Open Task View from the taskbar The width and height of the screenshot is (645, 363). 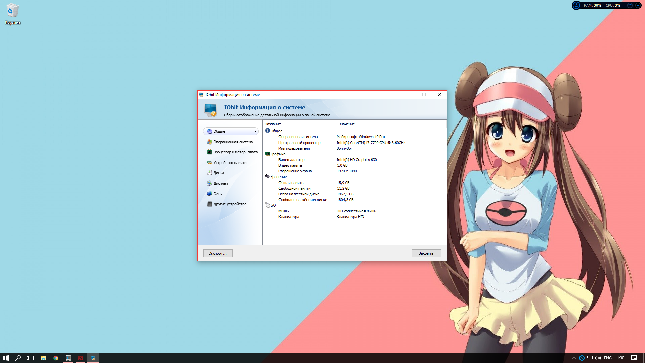pyautogui.click(x=30, y=358)
